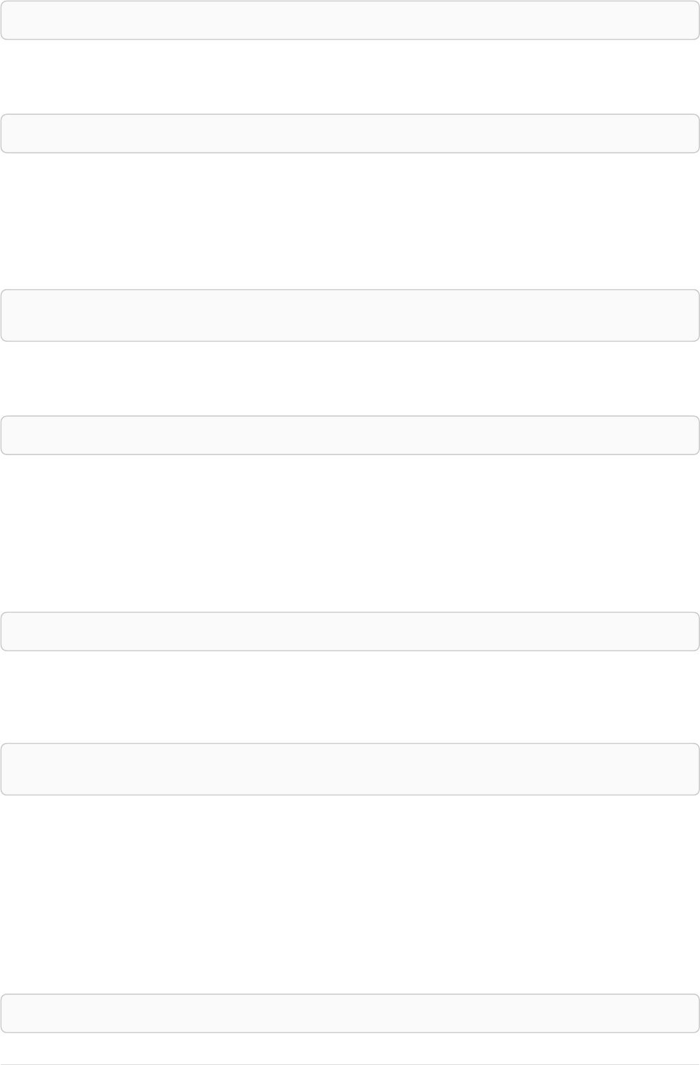
Task: Click the blank area between sixth and last boxes
Action: tap(350, 895)
